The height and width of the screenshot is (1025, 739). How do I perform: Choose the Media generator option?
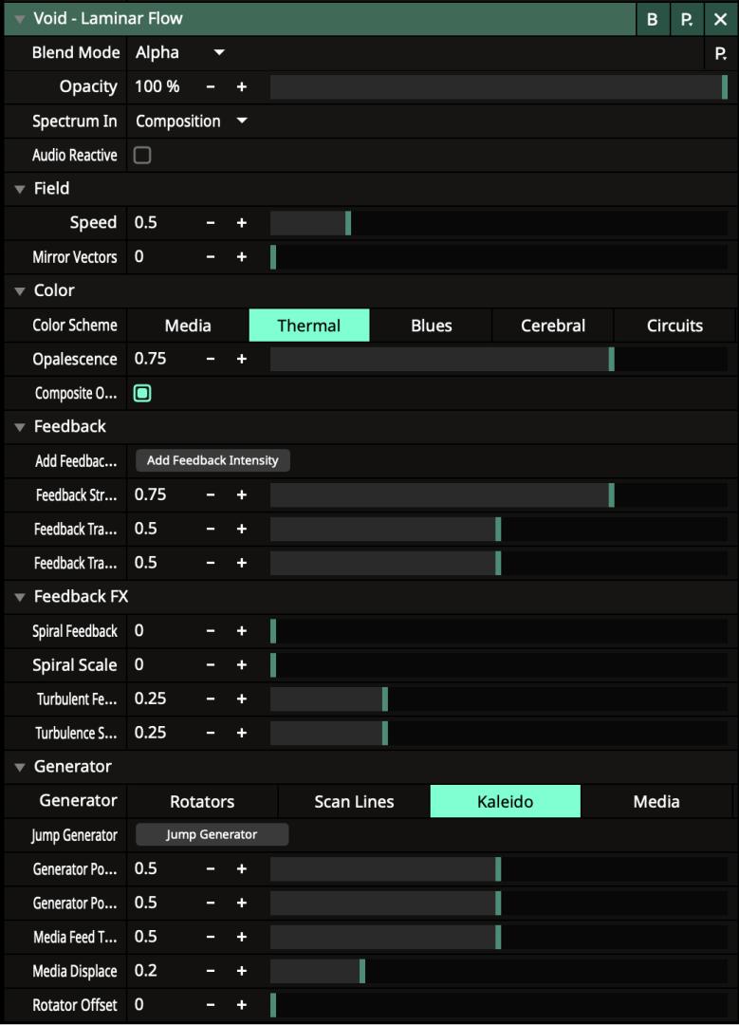point(656,801)
